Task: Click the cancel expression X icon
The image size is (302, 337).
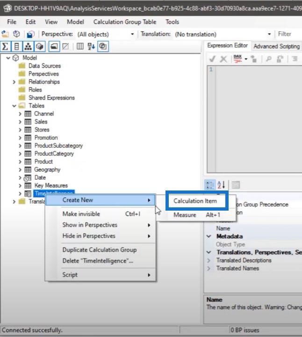Action: (223, 59)
